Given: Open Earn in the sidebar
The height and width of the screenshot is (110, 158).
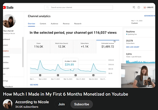Looking at the screenshot, I should click(x=4, y=74).
